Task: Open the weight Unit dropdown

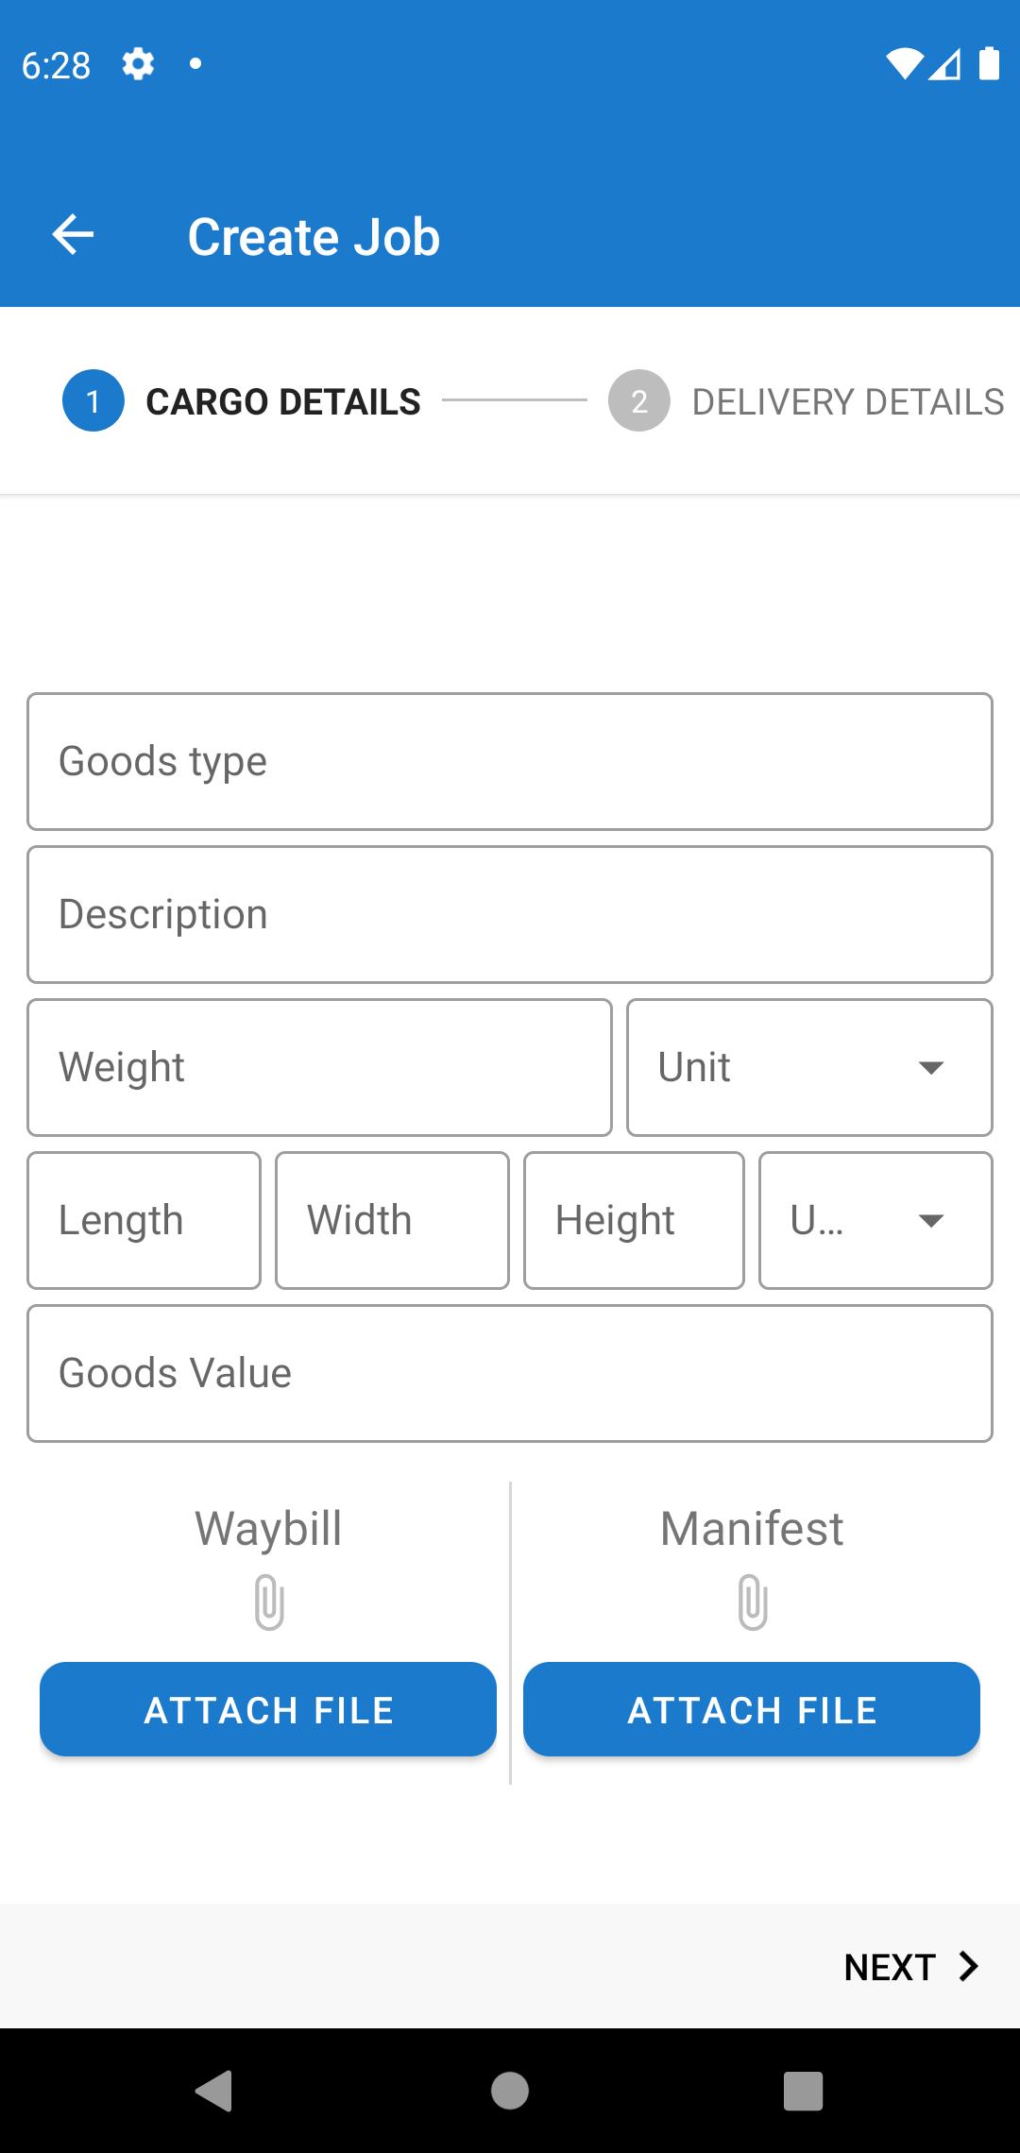Action: pyautogui.click(x=809, y=1067)
